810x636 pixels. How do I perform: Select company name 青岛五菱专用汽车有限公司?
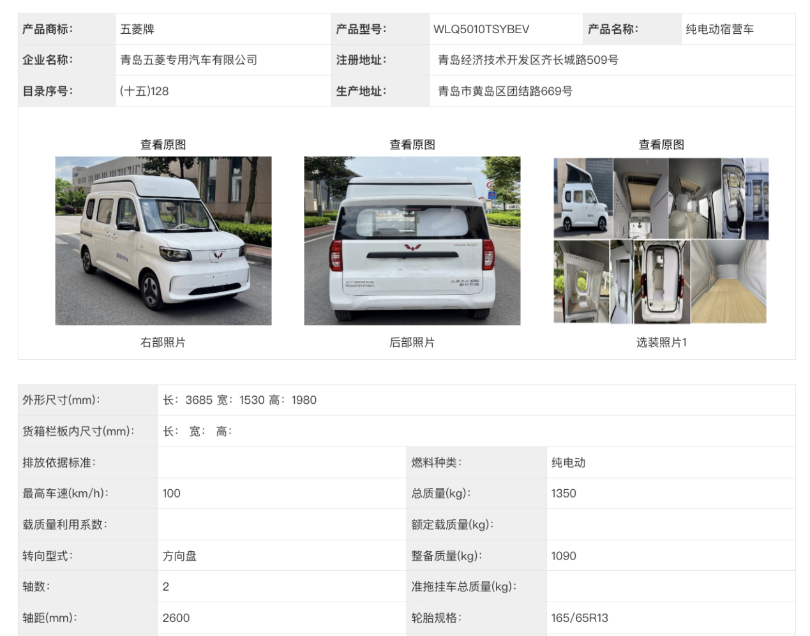pos(189,60)
